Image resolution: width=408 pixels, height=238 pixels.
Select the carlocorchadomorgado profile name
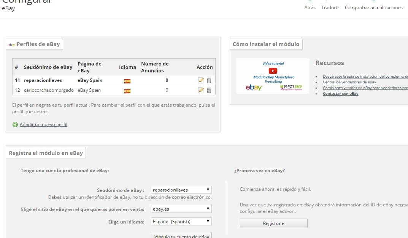pyautogui.click(x=49, y=90)
